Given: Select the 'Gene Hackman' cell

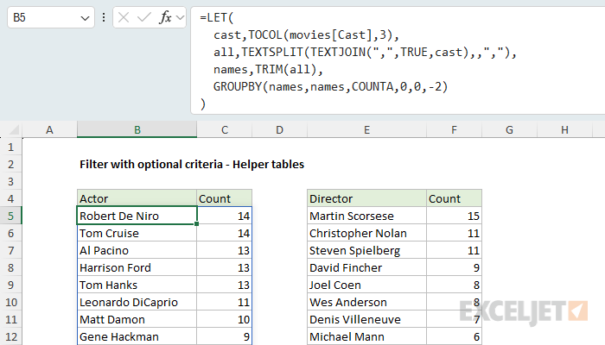Looking at the screenshot, I should pos(137,336).
